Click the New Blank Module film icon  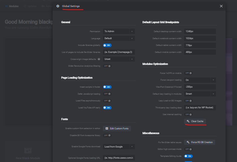click(x=28, y=150)
